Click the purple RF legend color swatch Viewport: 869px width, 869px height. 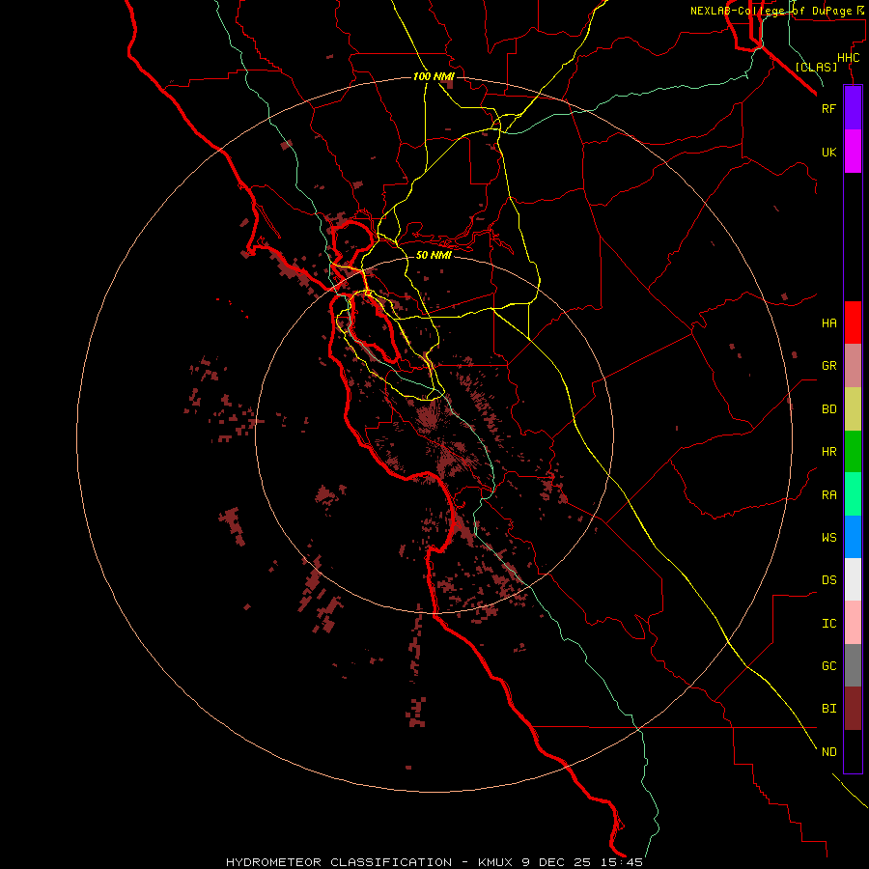(x=853, y=108)
